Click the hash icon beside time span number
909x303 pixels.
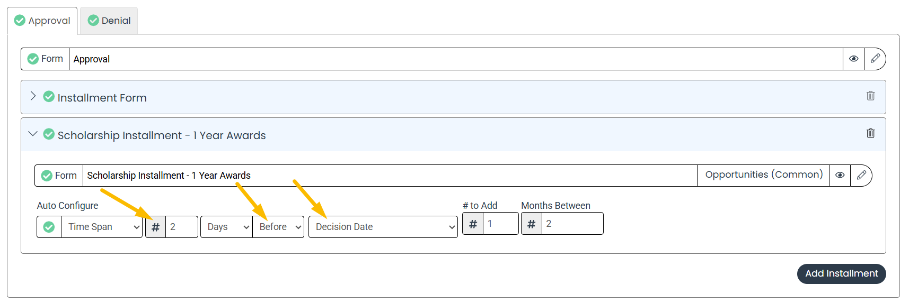[155, 227]
